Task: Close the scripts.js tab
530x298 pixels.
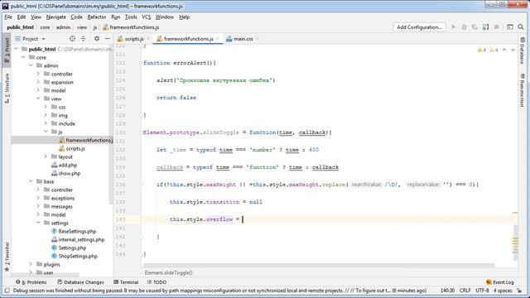Action: tap(148, 39)
